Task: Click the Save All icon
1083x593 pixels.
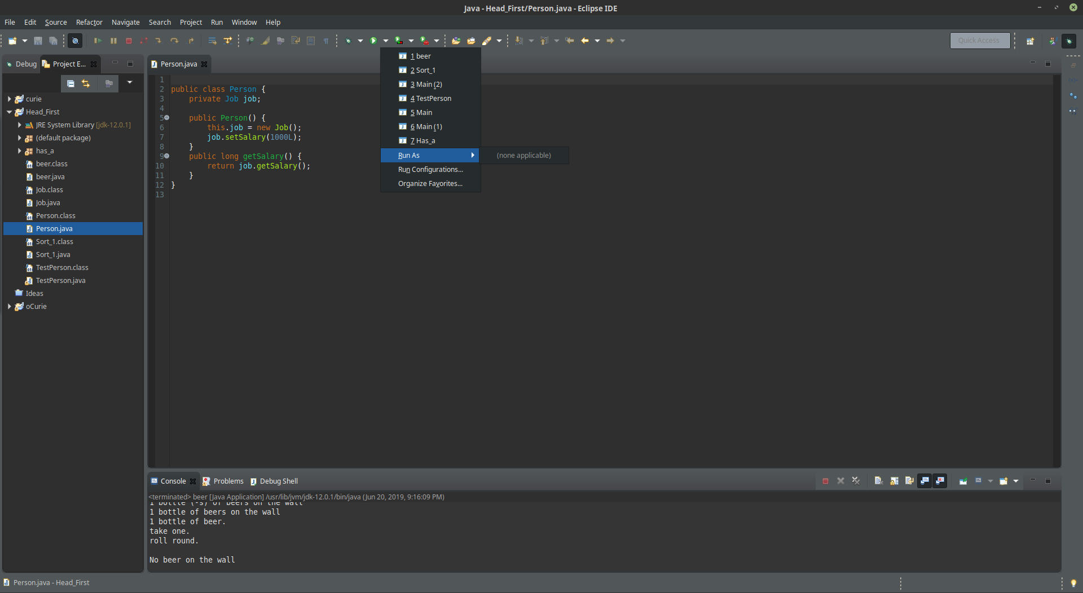Action: 53,41
